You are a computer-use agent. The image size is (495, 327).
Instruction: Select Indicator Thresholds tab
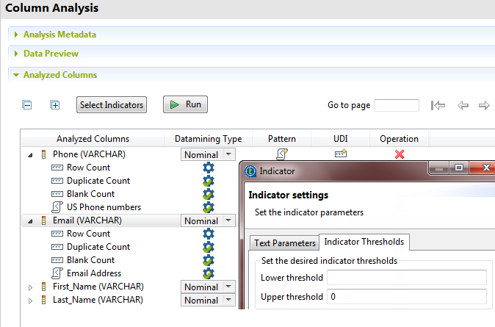click(x=364, y=242)
